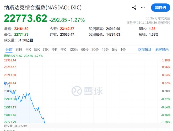Open 区间统计 range statistics
173x131 pixels.
145,50
